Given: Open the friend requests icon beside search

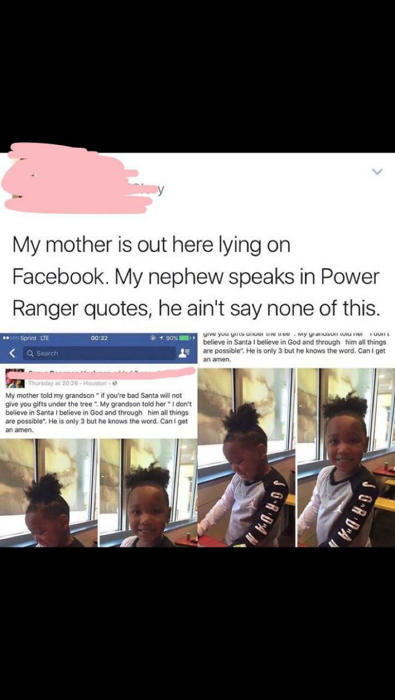Looking at the screenshot, I should [183, 353].
